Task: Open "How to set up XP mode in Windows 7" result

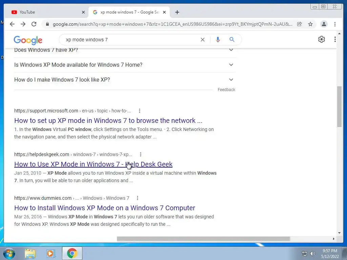Action: [x=108, y=121]
